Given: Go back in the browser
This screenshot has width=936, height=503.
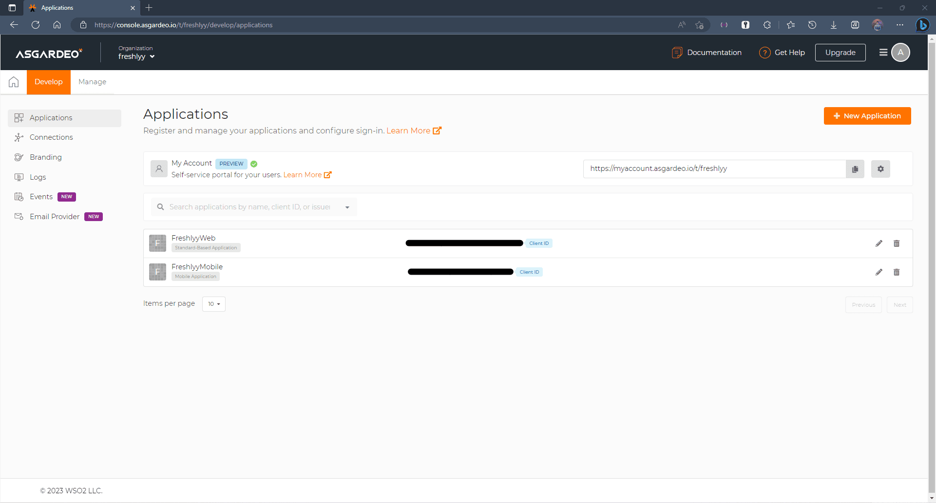Looking at the screenshot, I should pyautogui.click(x=14, y=25).
